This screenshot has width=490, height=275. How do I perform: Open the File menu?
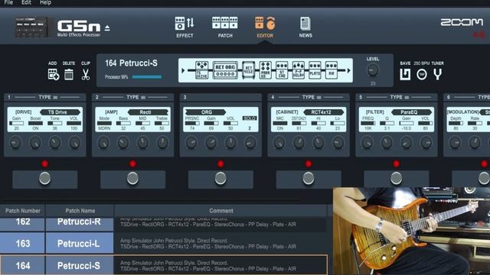click(8, 2)
